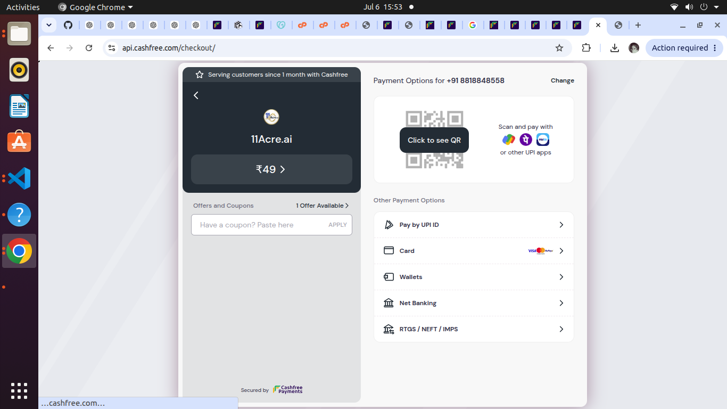Select the Card payment option

(x=474, y=251)
